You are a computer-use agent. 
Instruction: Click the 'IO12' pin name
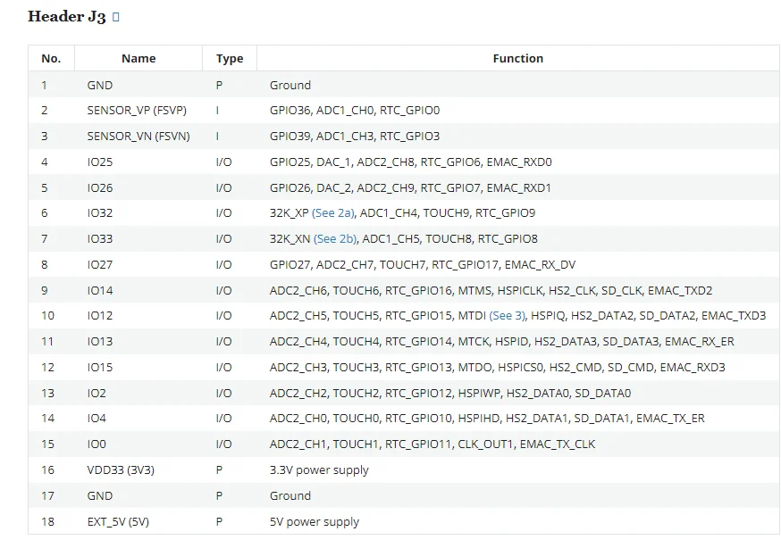click(99, 316)
